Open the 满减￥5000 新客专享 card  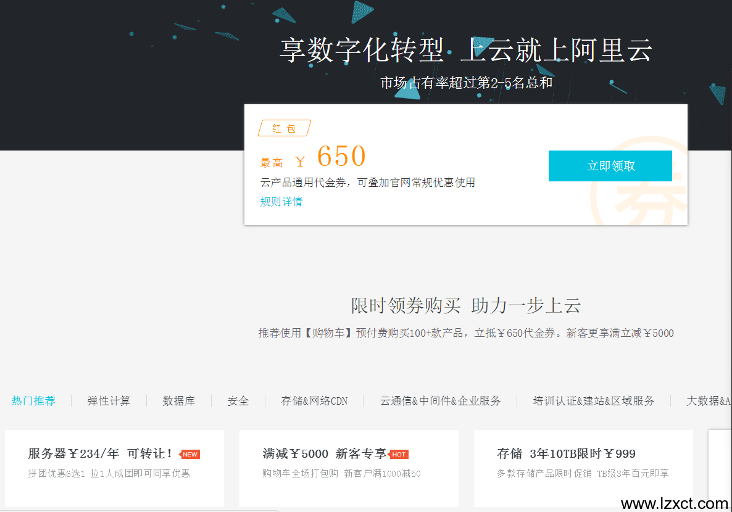click(349, 468)
